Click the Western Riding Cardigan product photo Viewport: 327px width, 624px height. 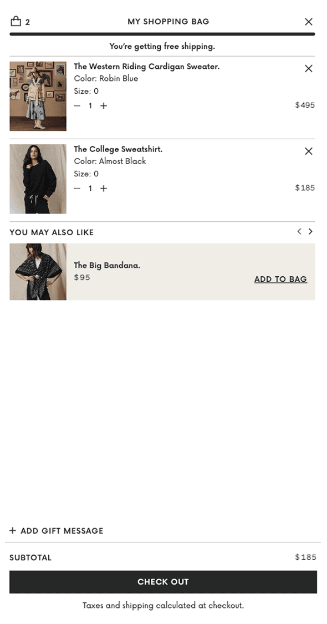coord(38,96)
